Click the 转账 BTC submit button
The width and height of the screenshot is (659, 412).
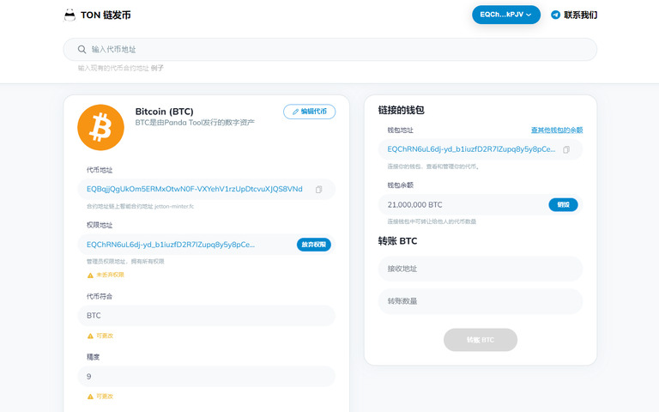[481, 340]
